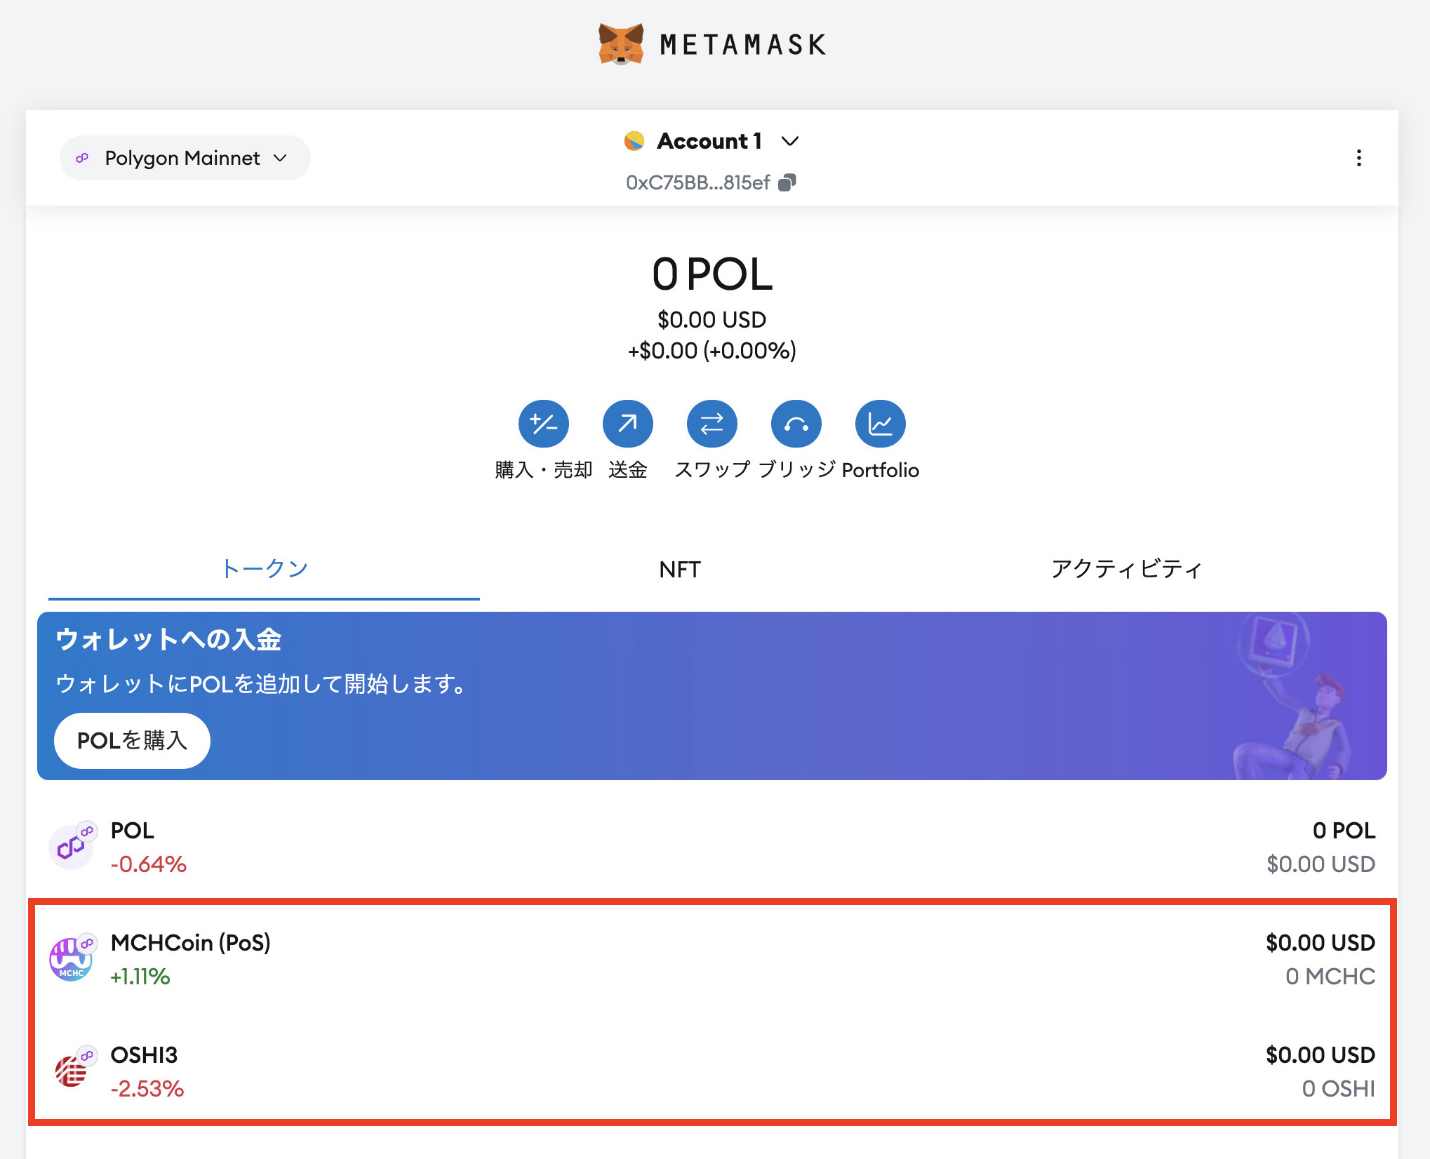
Task: Click the Account 1 avatar circle
Action: tap(635, 140)
